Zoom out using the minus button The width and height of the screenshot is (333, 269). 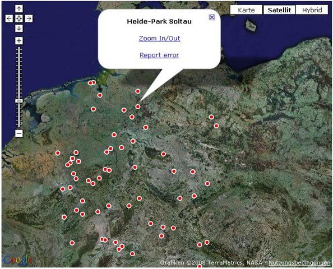click(19, 133)
